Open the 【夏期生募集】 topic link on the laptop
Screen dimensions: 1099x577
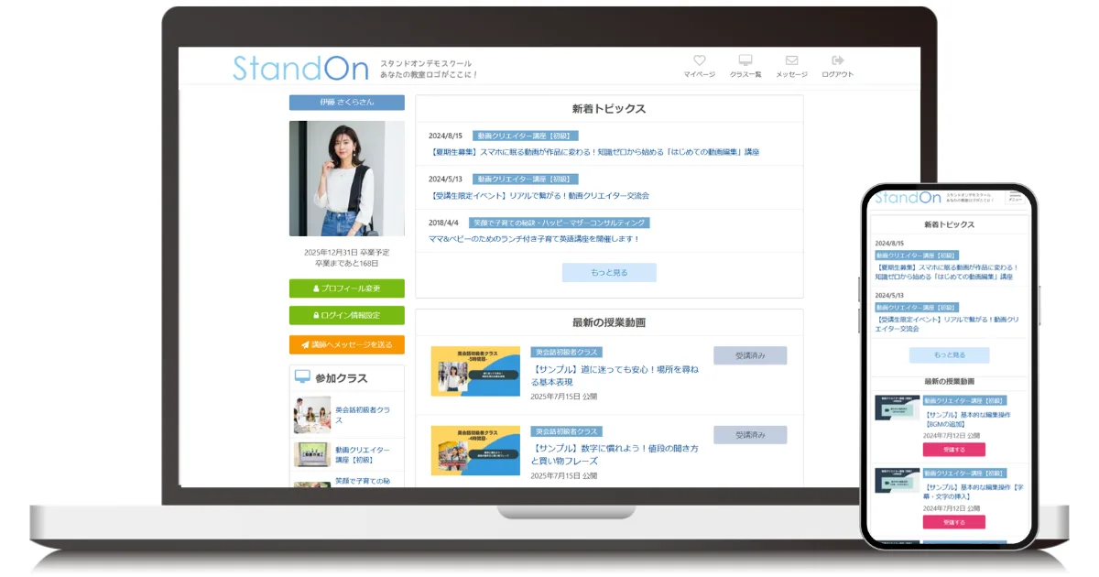click(x=593, y=152)
